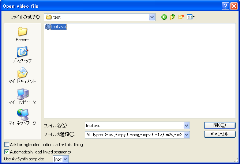Enable Ask for extended options checkbox

tap(7, 145)
